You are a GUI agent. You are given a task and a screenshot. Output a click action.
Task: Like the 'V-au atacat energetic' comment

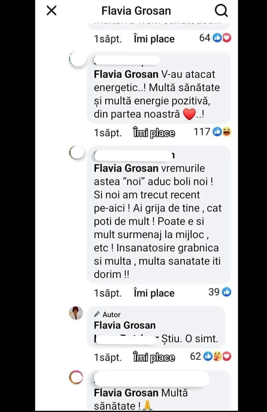pyautogui.click(x=154, y=133)
